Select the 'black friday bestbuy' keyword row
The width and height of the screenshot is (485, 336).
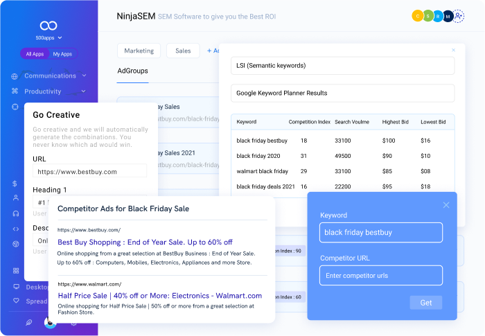[x=343, y=141]
